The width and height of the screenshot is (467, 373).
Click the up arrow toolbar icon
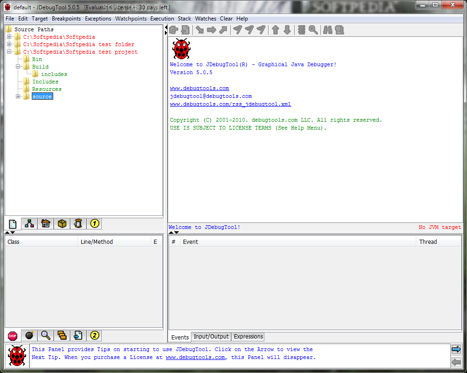276,30
